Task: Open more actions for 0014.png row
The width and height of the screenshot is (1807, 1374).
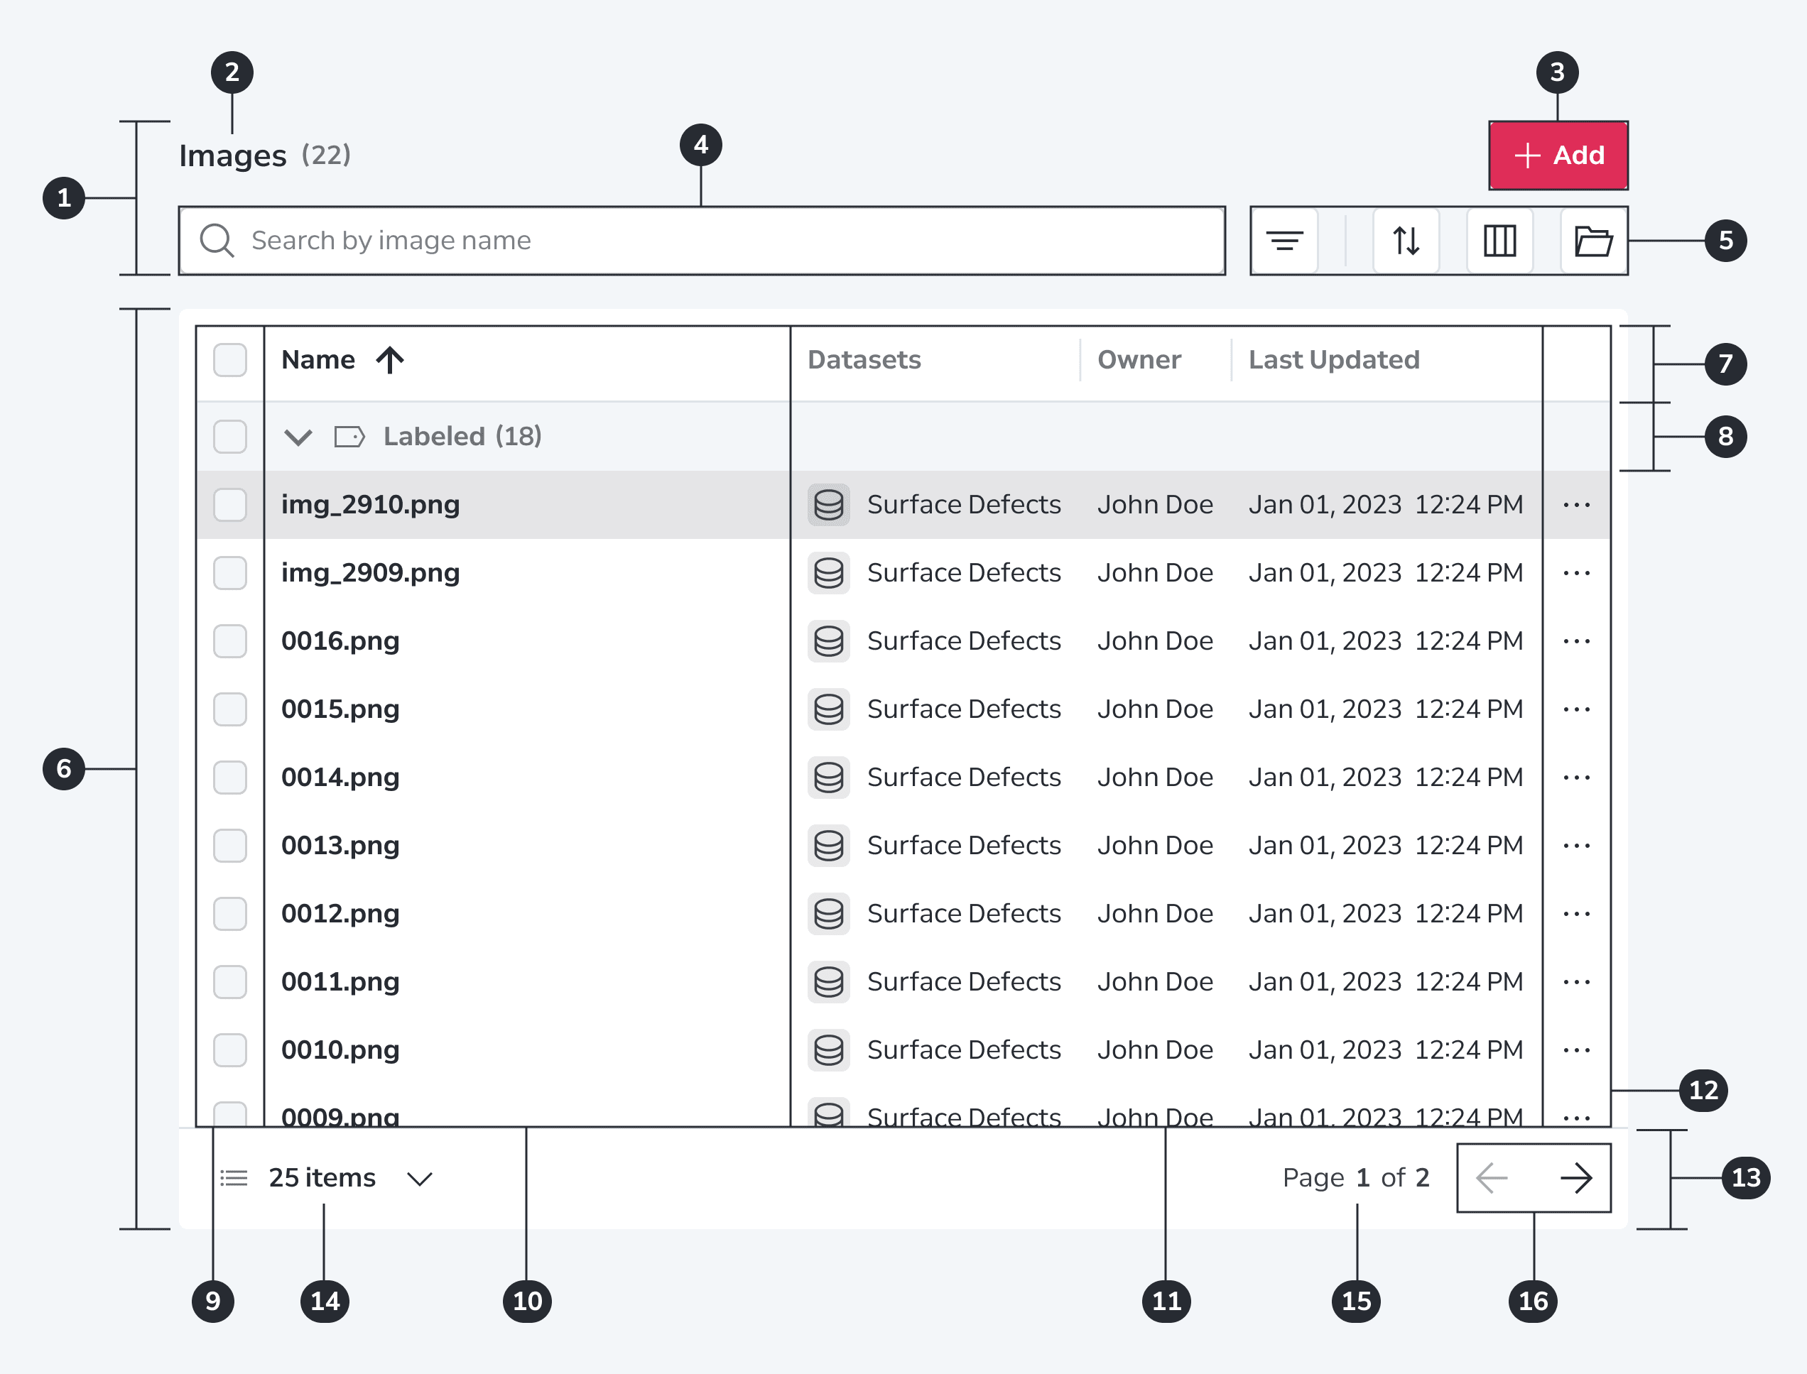Action: coord(1576,777)
